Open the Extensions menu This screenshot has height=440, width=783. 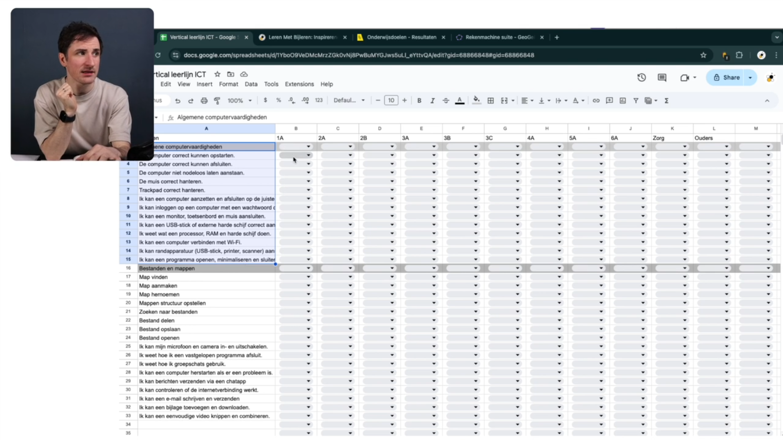(x=299, y=84)
